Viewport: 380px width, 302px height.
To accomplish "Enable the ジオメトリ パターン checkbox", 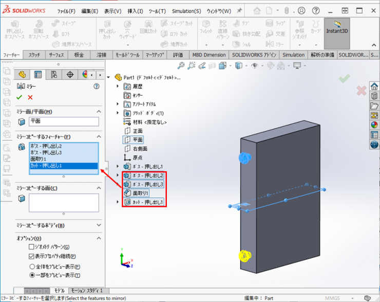I will click(x=32, y=247).
